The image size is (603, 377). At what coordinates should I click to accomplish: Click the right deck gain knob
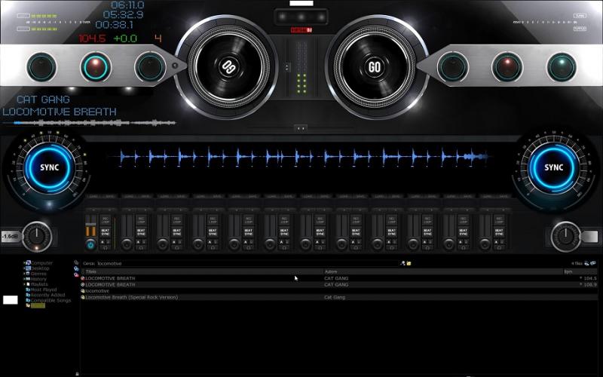566,236
